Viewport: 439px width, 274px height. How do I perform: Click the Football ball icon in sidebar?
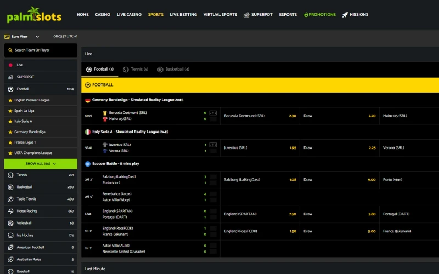(10, 89)
